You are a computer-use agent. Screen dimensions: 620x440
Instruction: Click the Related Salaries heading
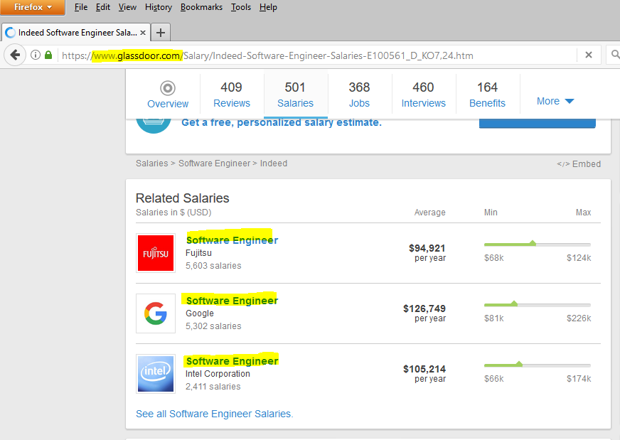pyautogui.click(x=182, y=198)
